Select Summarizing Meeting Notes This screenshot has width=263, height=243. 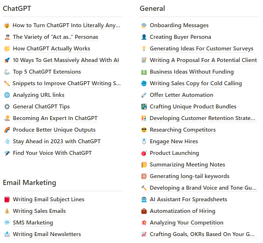[x=187, y=165]
